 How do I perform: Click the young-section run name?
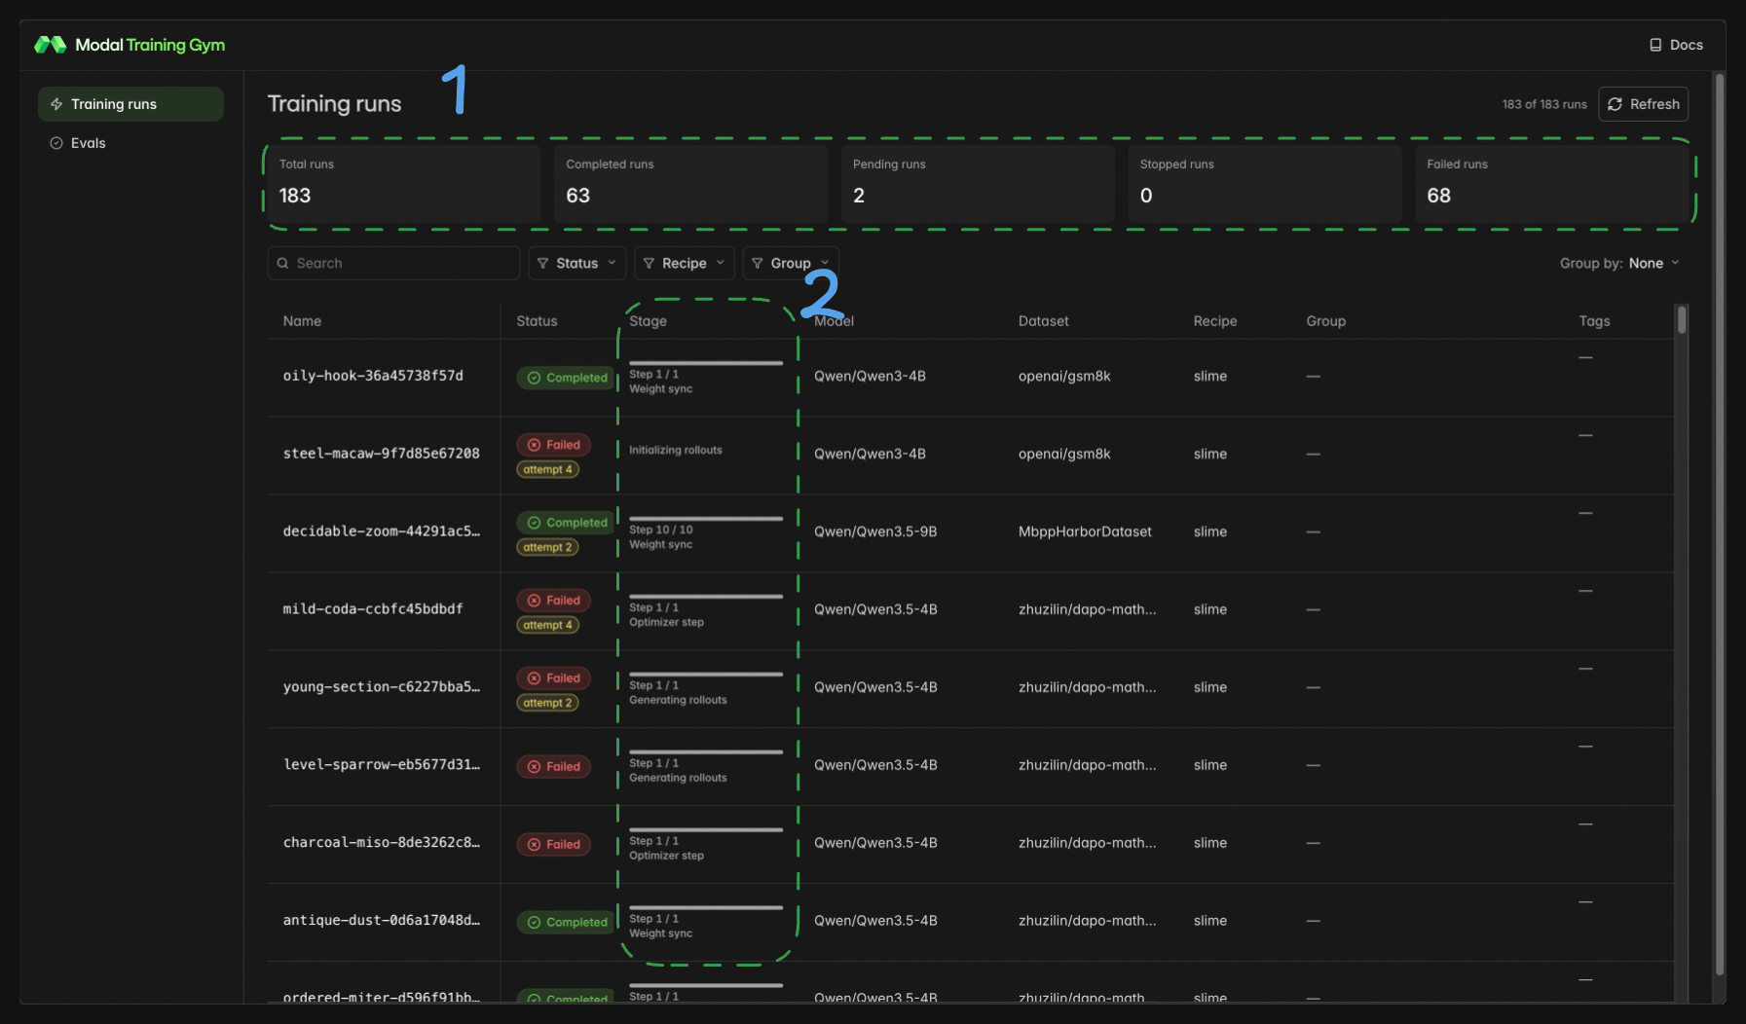381,687
